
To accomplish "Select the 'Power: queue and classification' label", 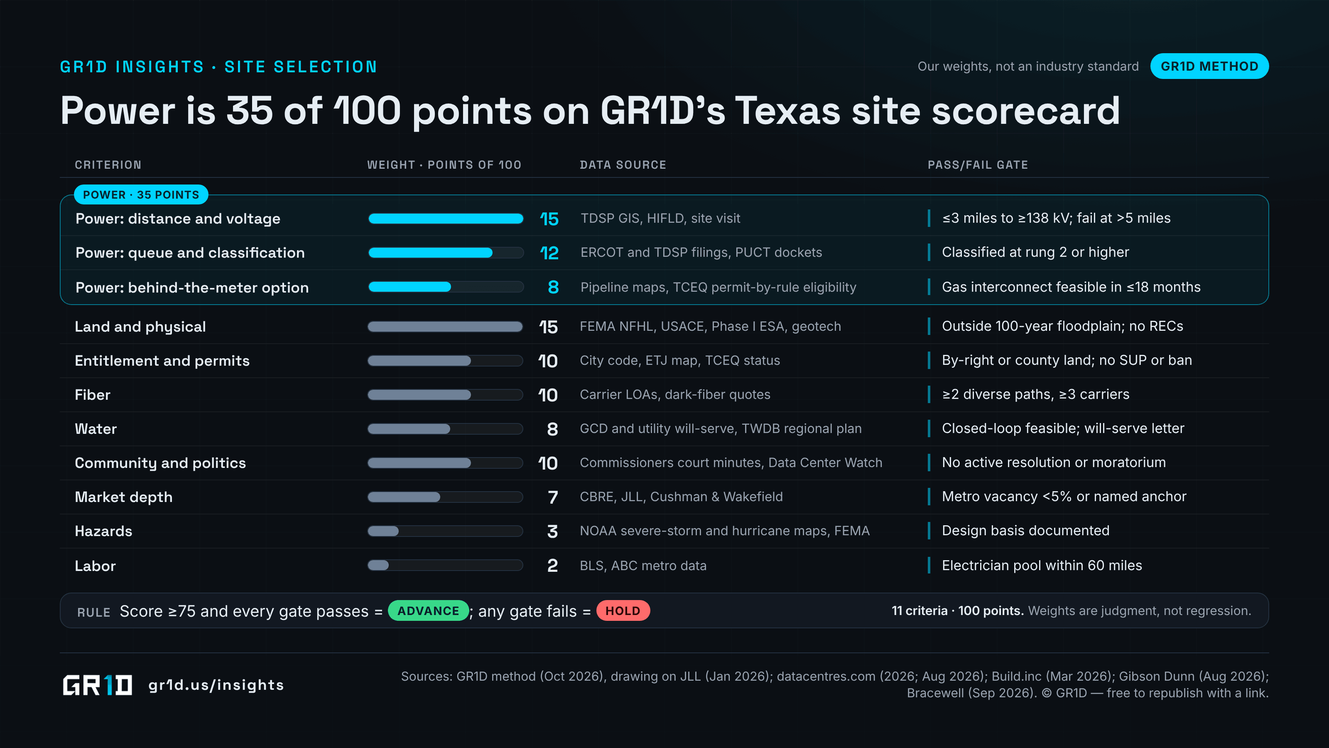I will 190,253.
